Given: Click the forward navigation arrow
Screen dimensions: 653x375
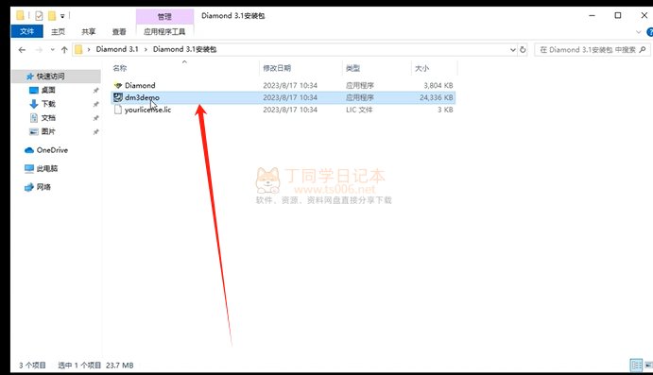Looking at the screenshot, I should tap(39, 50).
